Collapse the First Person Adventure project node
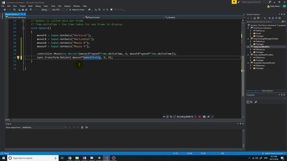Screen dimensions: 287x161 (248, 28)
